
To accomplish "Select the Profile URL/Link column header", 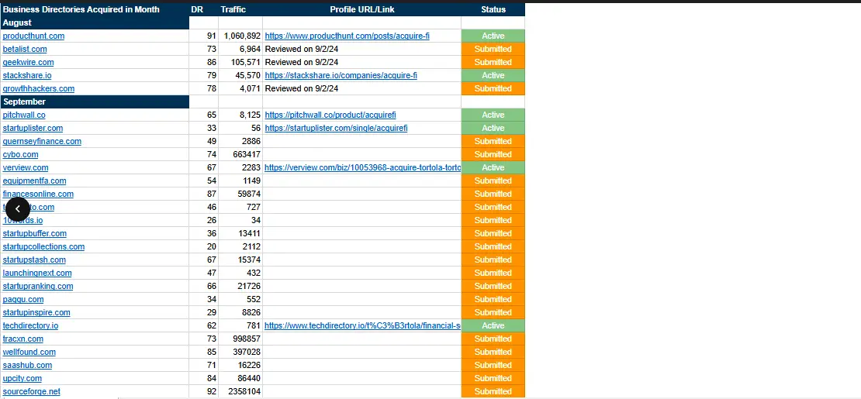I will pos(362,9).
